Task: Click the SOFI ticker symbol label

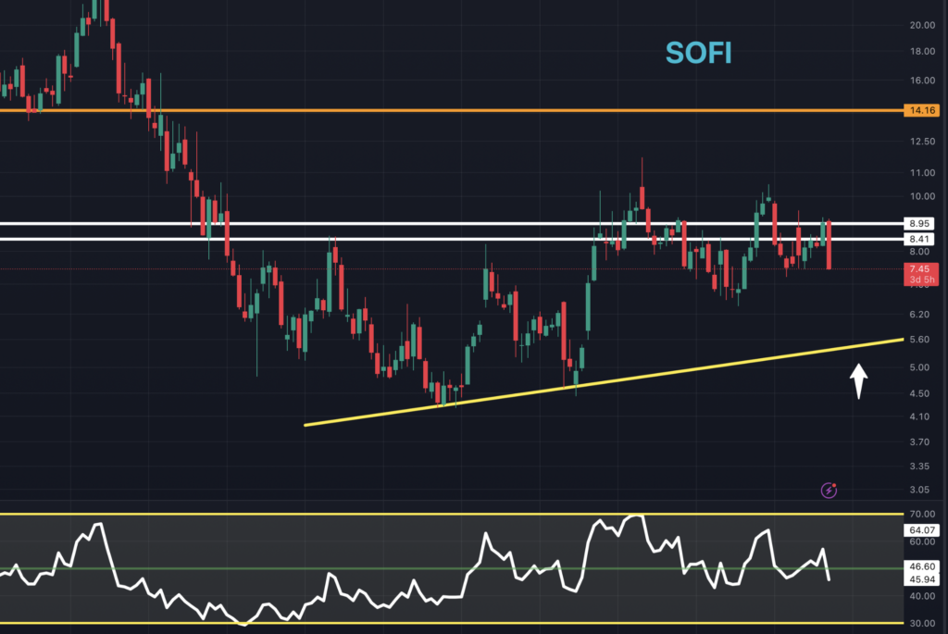Action: (699, 53)
